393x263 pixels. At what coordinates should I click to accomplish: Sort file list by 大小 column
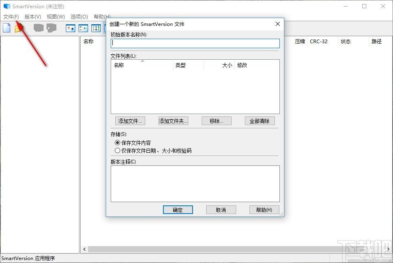pyautogui.click(x=219, y=65)
